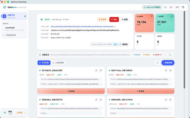Click the running status indicator icon
The height and width of the screenshot is (118, 190).
click(41, 19)
